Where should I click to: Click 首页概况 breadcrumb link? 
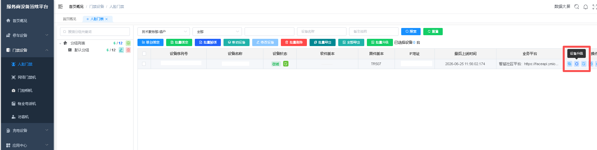pyautogui.click(x=76, y=7)
